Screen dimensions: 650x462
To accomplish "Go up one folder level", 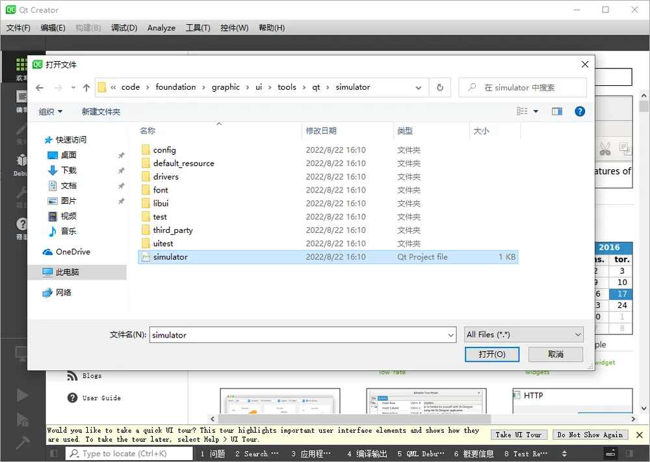I will tap(86, 88).
